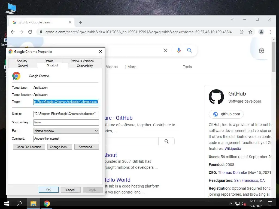
Task: Open Chrome's three-dot menu
Action: pyautogui.click(x=270, y=32)
